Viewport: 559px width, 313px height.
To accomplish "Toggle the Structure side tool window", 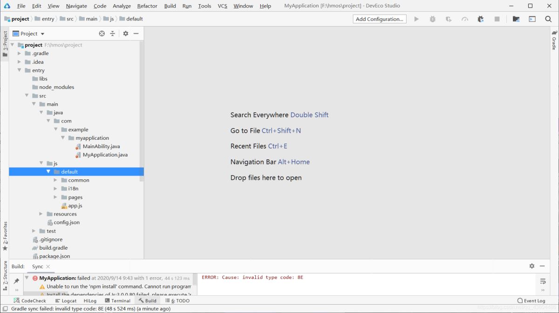I will tap(5, 275).
